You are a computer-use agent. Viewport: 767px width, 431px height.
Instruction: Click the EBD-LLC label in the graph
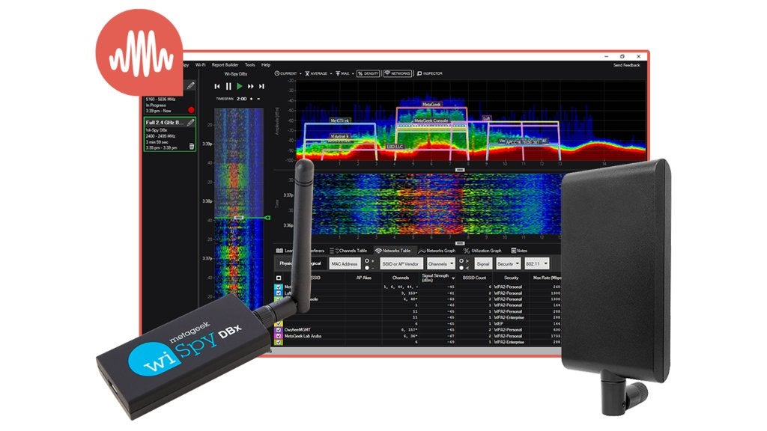pos(395,146)
